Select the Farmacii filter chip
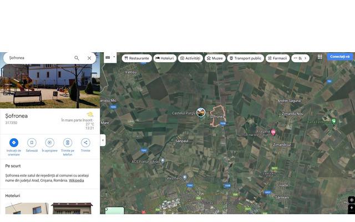 tap(277, 58)
